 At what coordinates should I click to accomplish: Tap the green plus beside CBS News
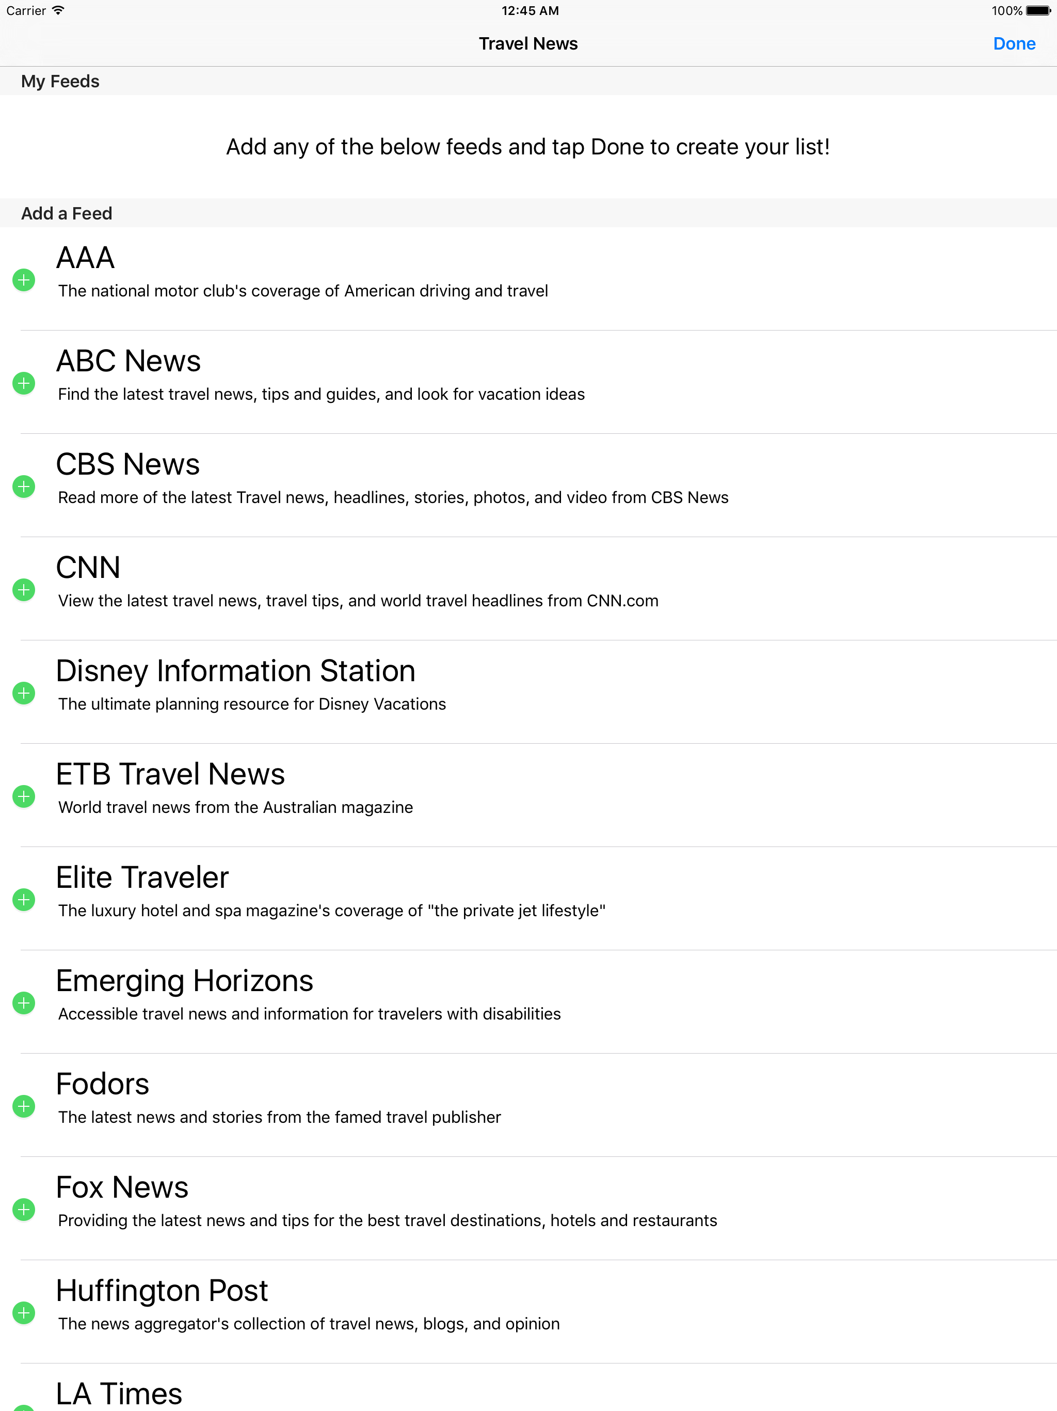24,487
